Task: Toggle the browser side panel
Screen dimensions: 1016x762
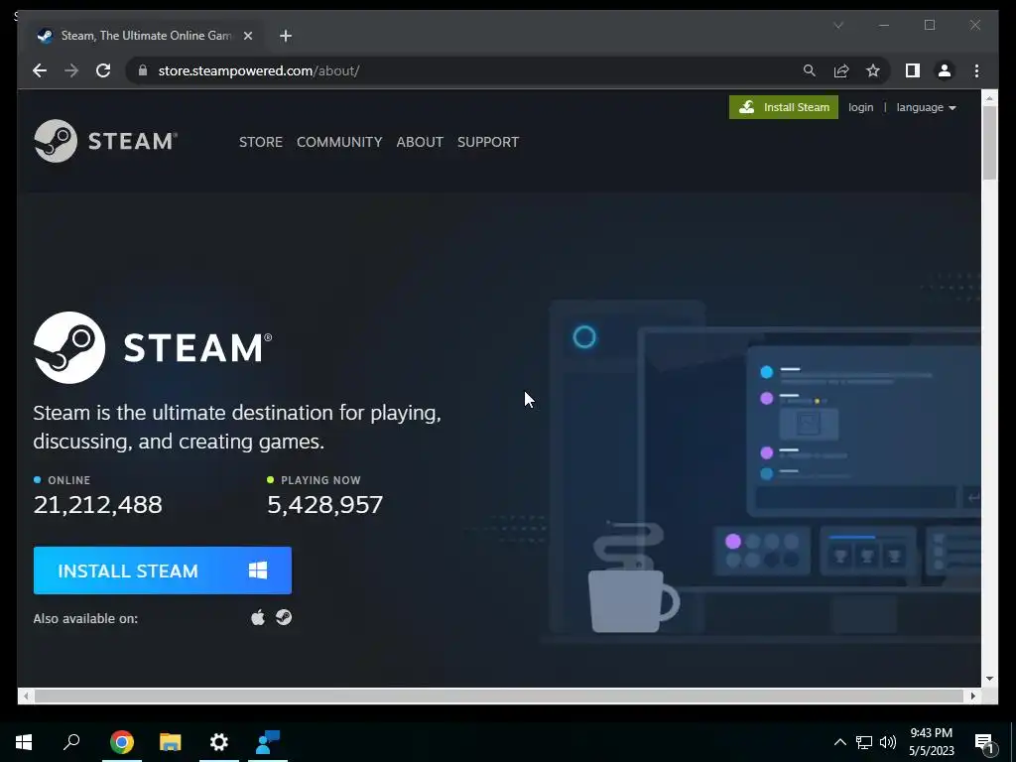Action: 913,70
